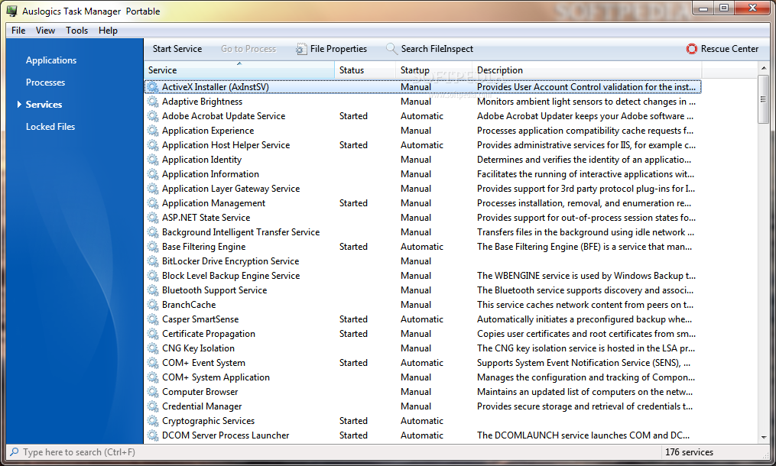Screen dimensions: 776x466
Task: Open the Help menu
Action: coord(108,31)
